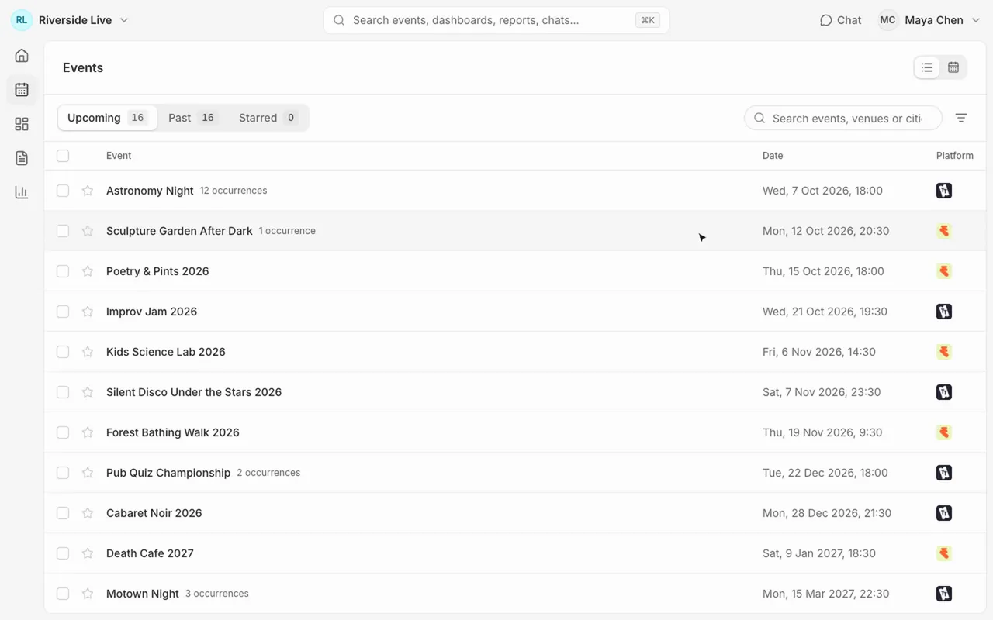Open the Cabaret Noir 2026 event
Image resolution: width=993 pixels, height=620 pixels.
click(x=154, y=513)
